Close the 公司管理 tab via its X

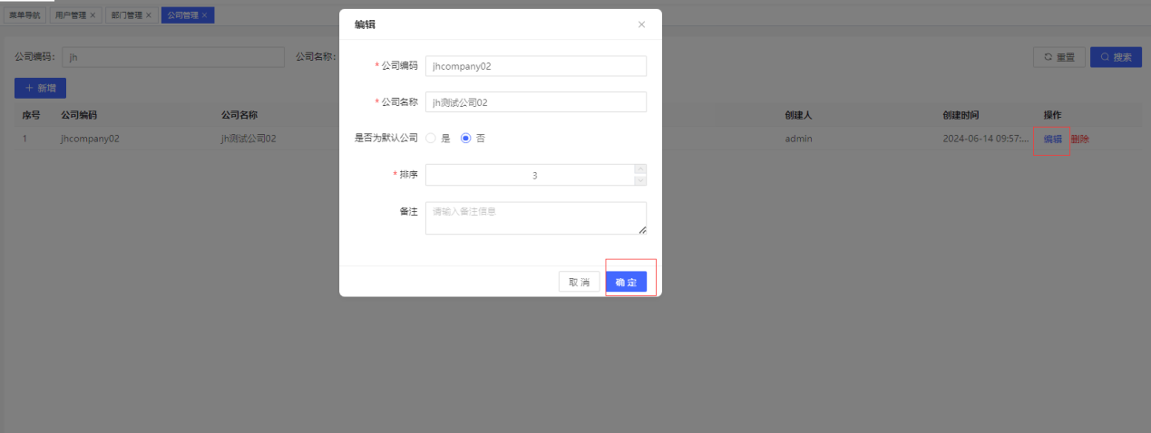(x=205, y=15)
